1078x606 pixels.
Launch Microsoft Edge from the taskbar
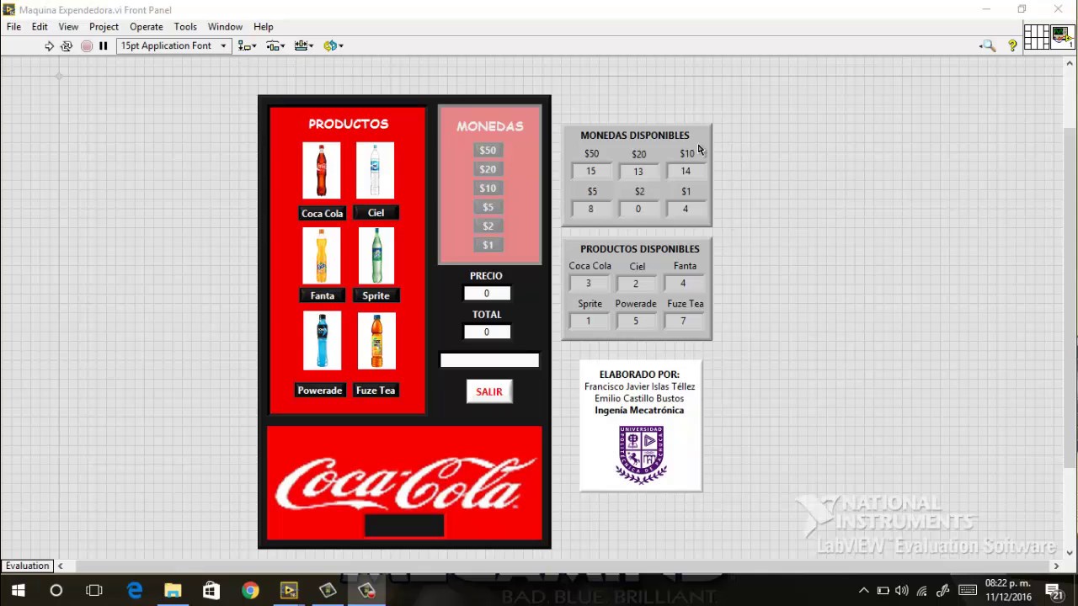[135, 591]
